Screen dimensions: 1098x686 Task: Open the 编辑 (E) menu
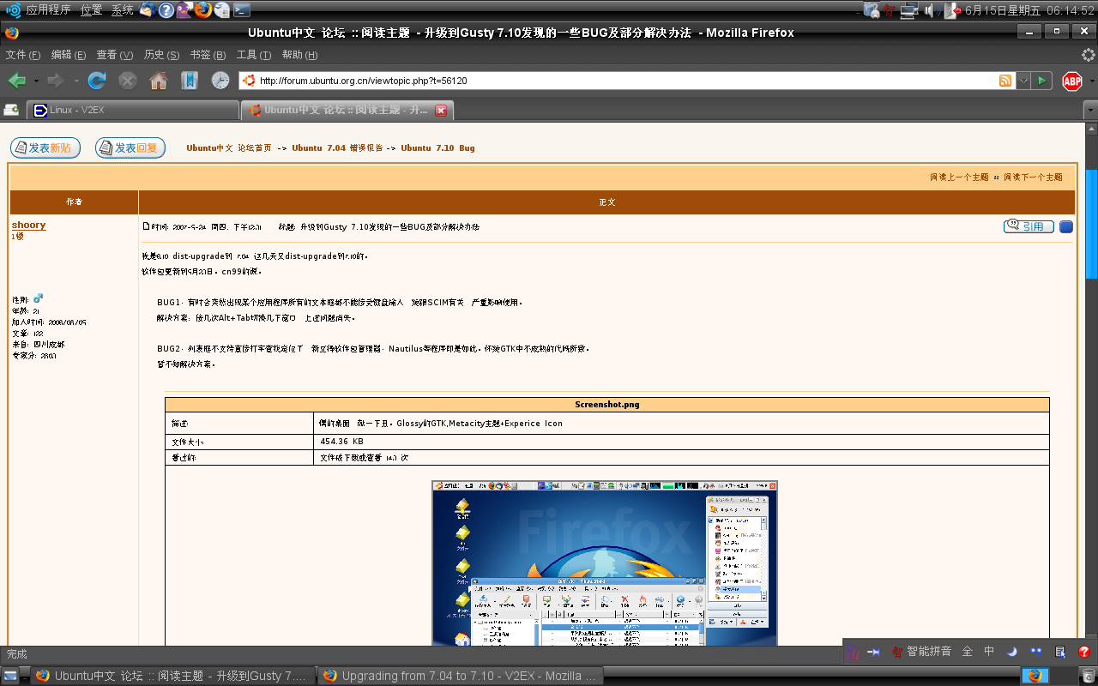pos(69,55)
